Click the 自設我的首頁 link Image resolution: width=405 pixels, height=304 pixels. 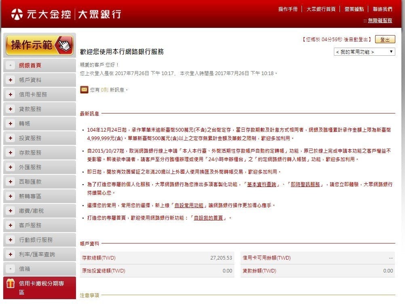click(208, 218)
